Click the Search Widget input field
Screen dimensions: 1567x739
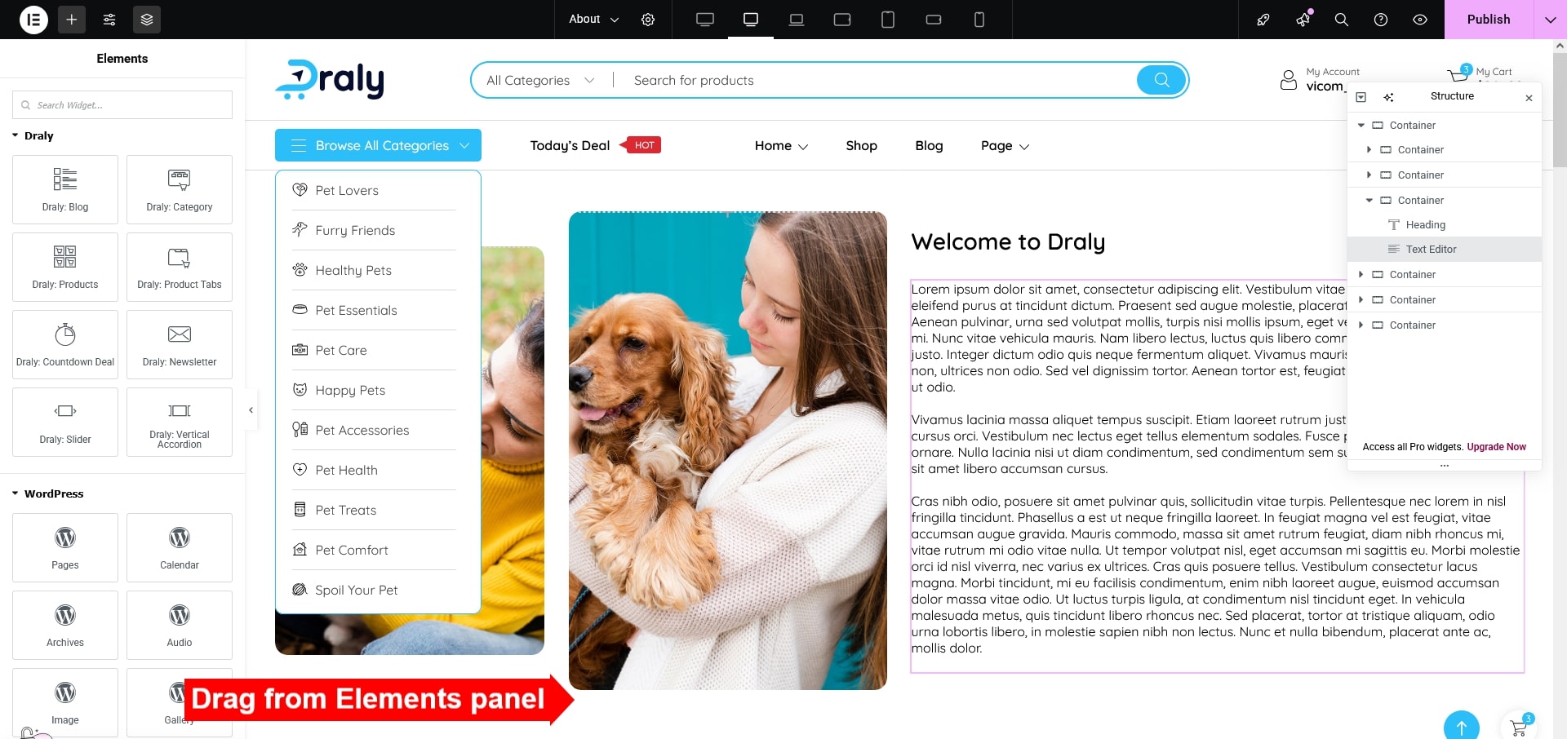point(122,105)
